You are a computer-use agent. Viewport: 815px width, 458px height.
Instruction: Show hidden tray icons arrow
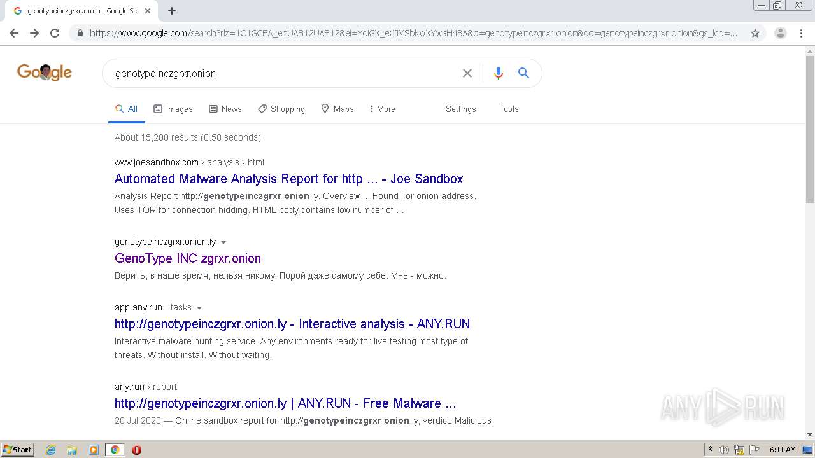click(710, 450)
